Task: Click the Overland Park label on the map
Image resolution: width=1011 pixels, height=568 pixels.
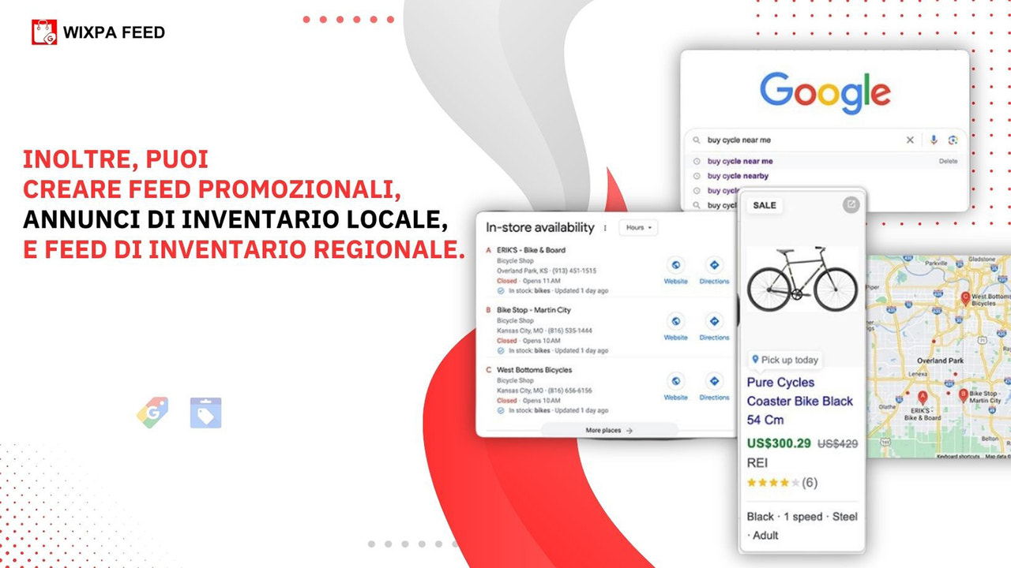Action: [941, 361]
